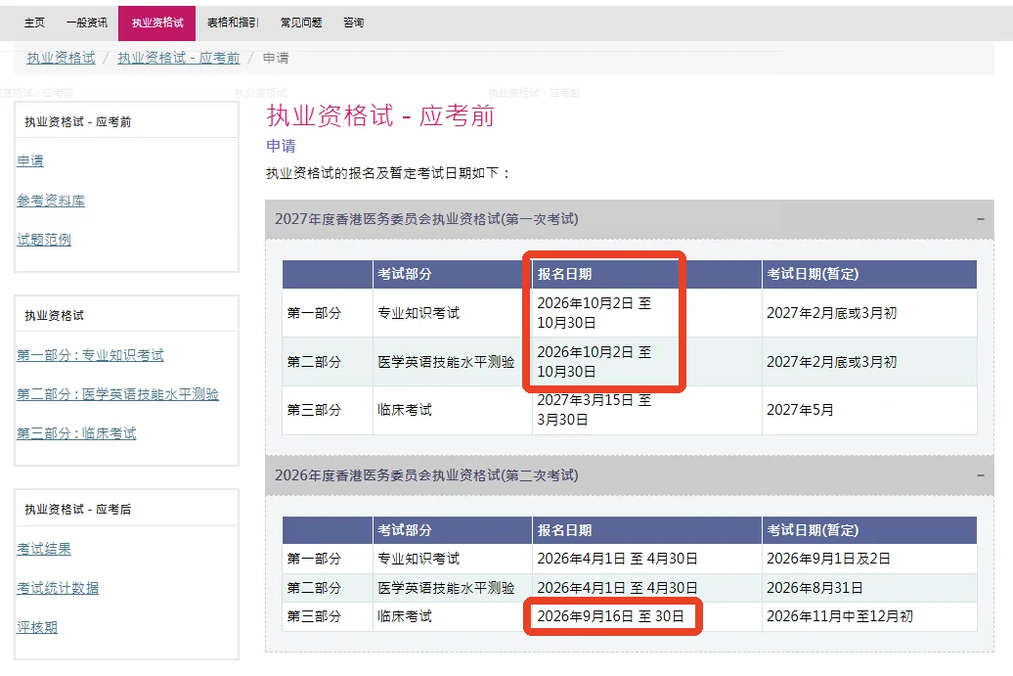Open the 主页 menu item

34,23
